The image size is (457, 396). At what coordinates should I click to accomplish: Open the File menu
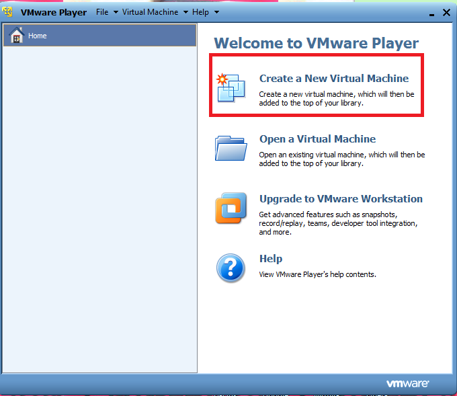[102, 12]
